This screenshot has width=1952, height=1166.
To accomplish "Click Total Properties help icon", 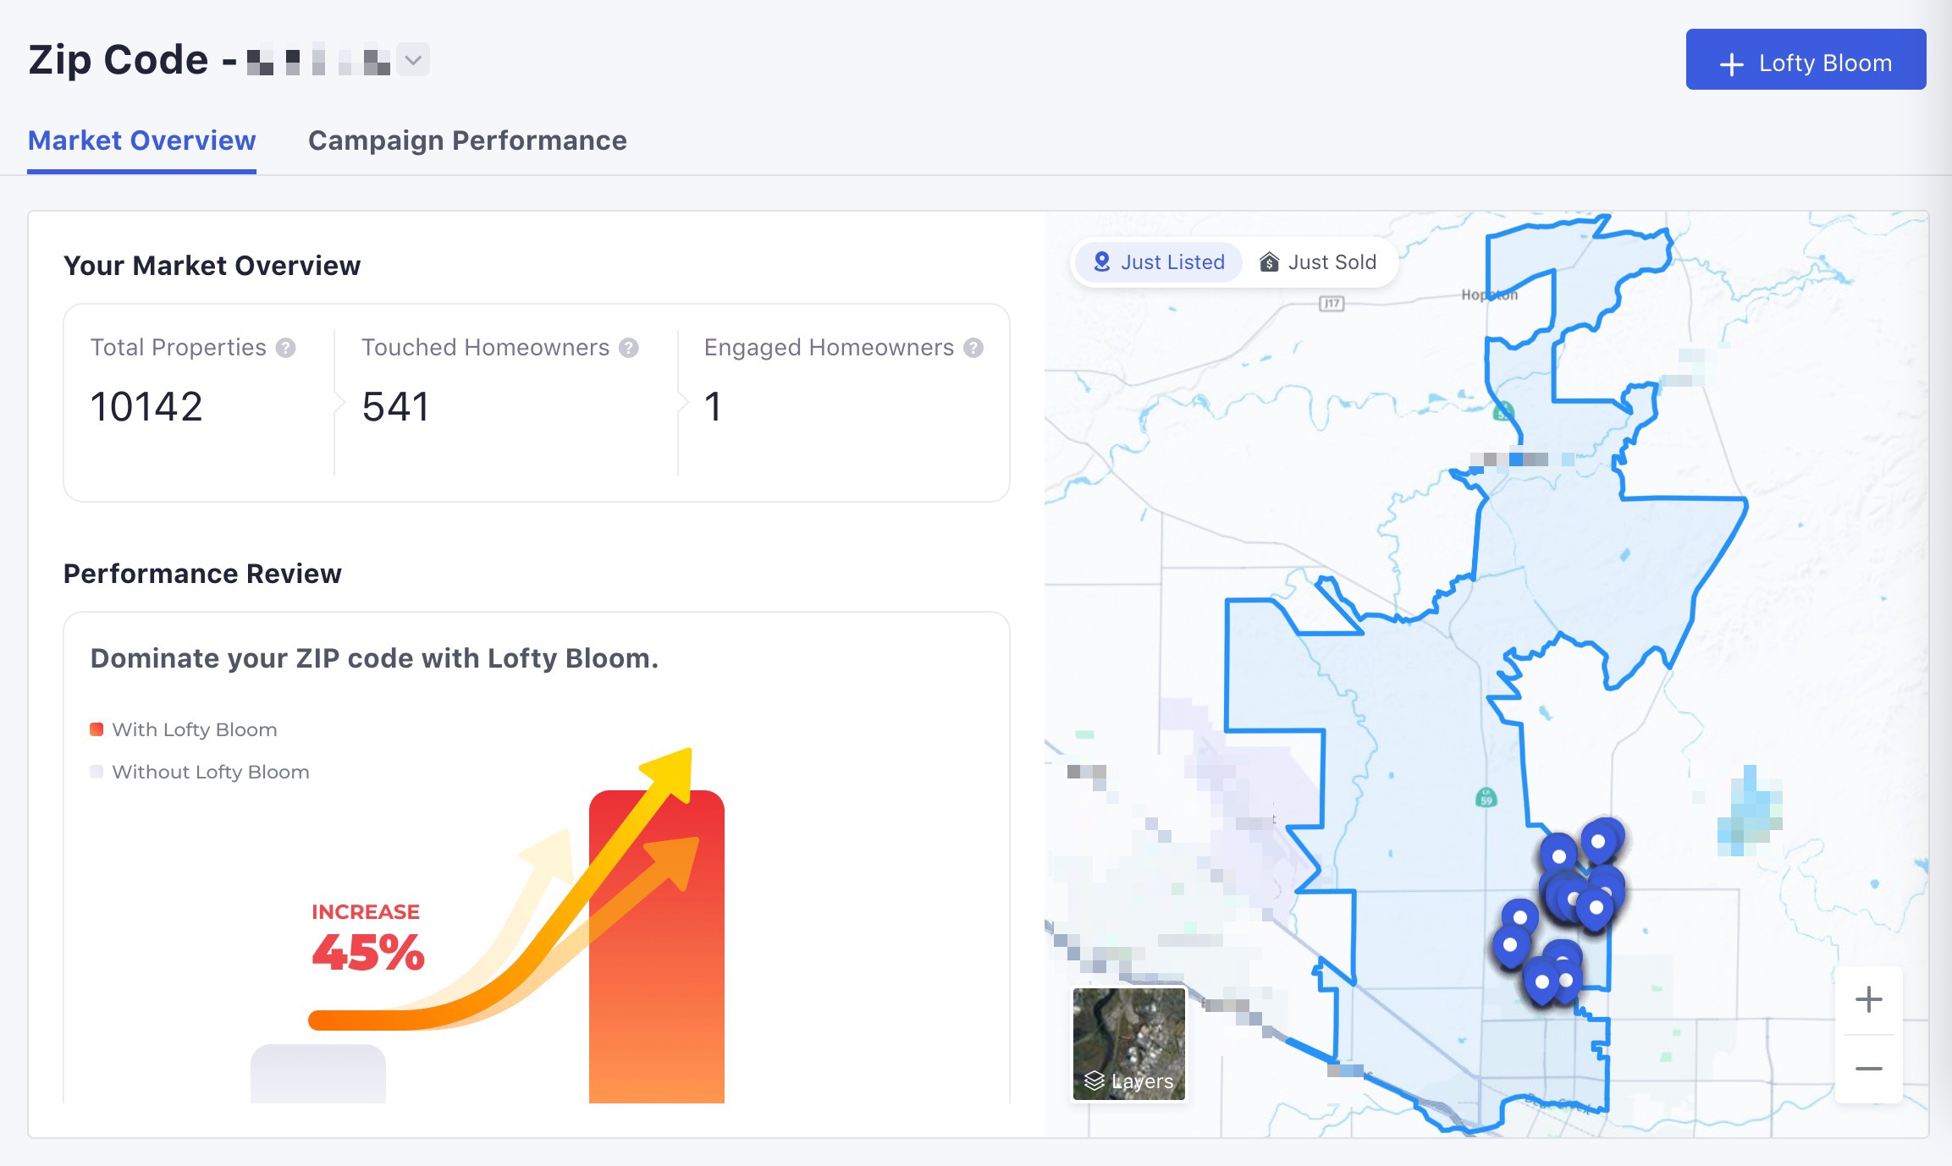I will point(286,348).
